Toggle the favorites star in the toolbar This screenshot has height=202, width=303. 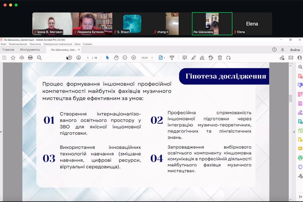(12, 58)
